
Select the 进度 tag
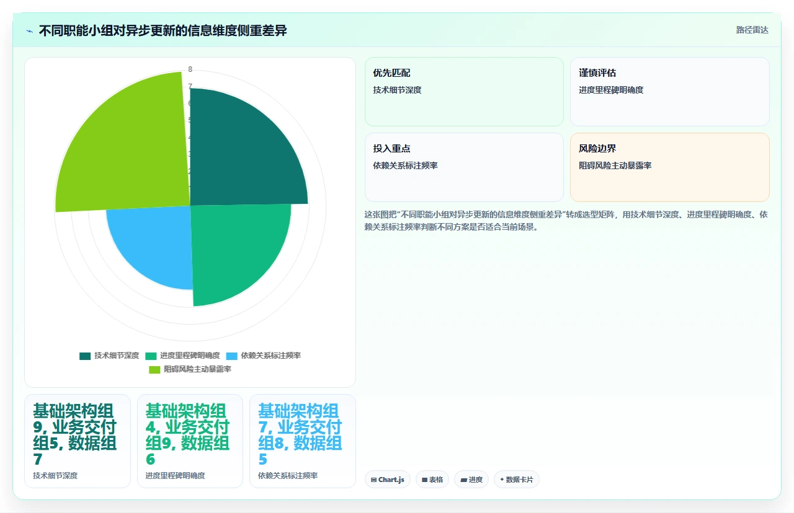(x=471, y=480)
